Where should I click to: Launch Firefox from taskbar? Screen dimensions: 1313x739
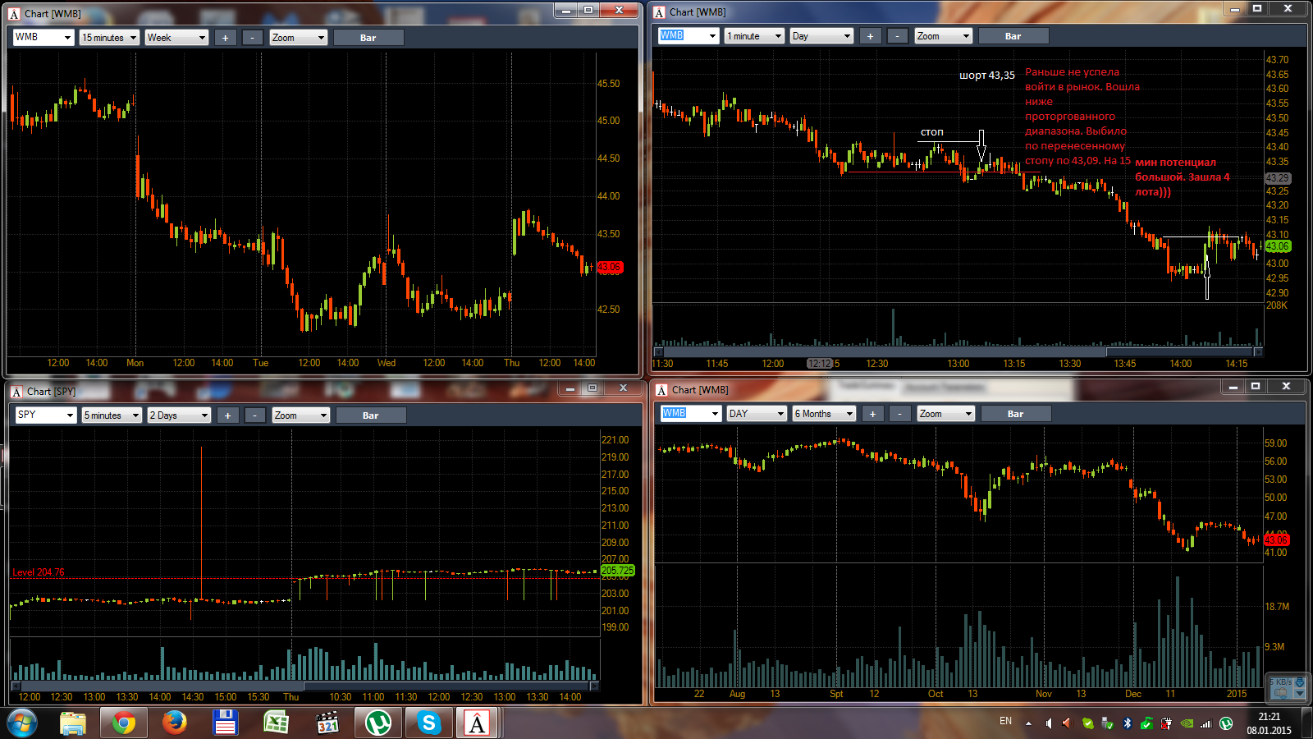point(174,723)
